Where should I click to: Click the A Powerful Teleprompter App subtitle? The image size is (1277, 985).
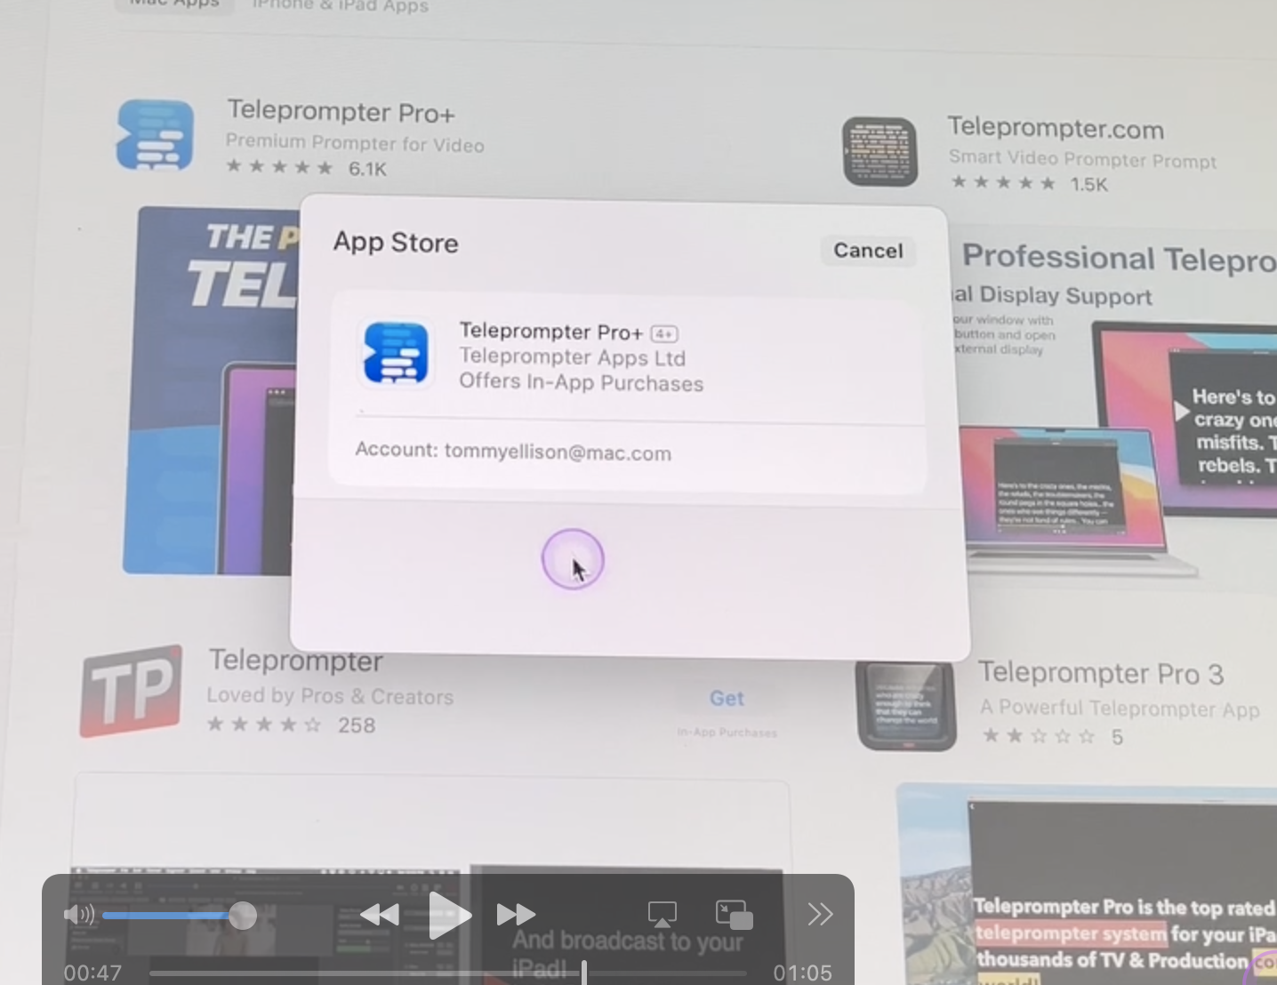click(x=1120, y=709)
